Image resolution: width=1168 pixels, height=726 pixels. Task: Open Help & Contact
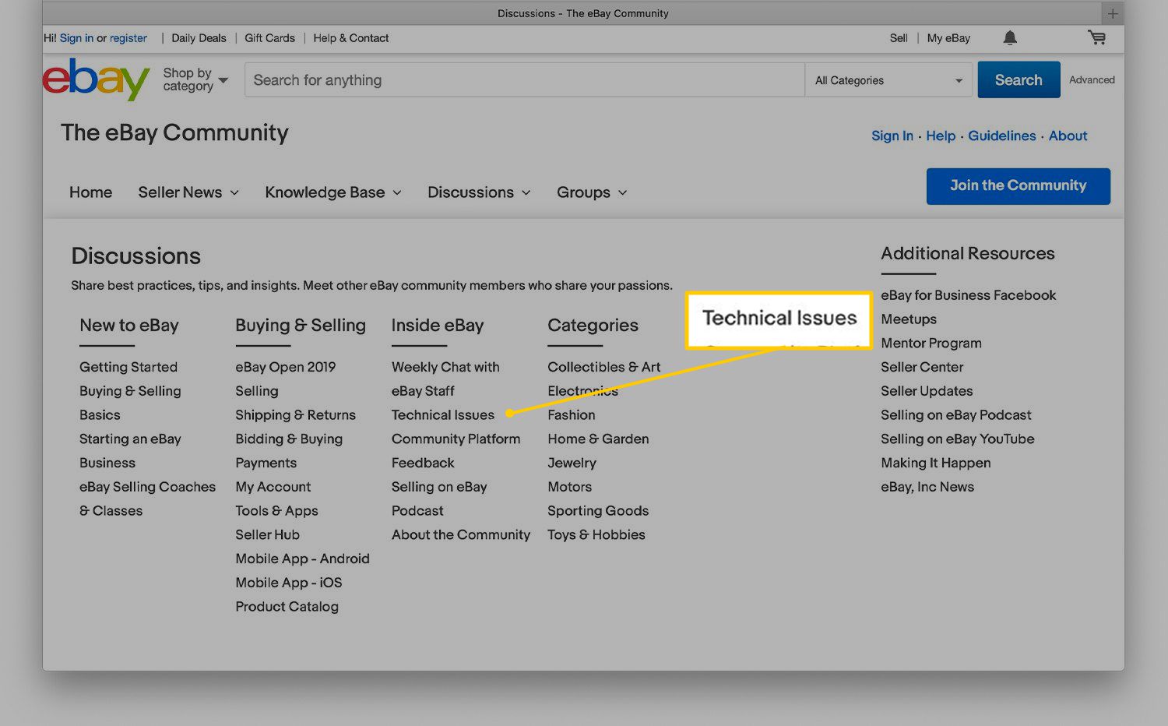350,38
